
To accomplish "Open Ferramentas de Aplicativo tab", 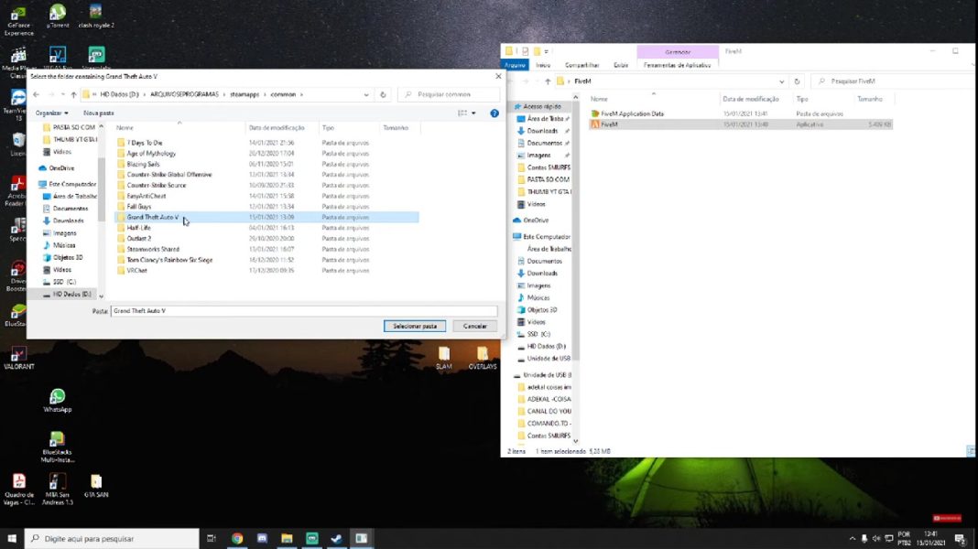I will [677, 65].
